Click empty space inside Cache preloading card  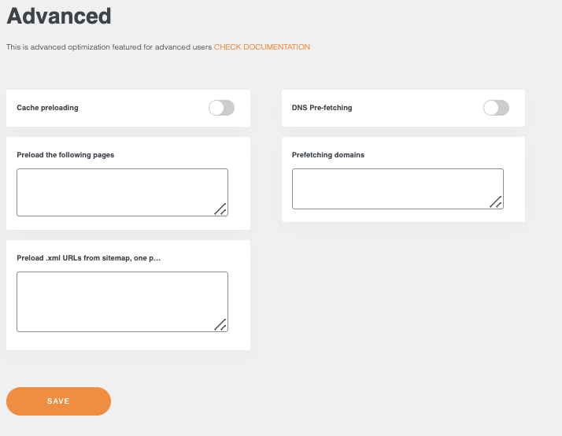click(x=142, y=108)
